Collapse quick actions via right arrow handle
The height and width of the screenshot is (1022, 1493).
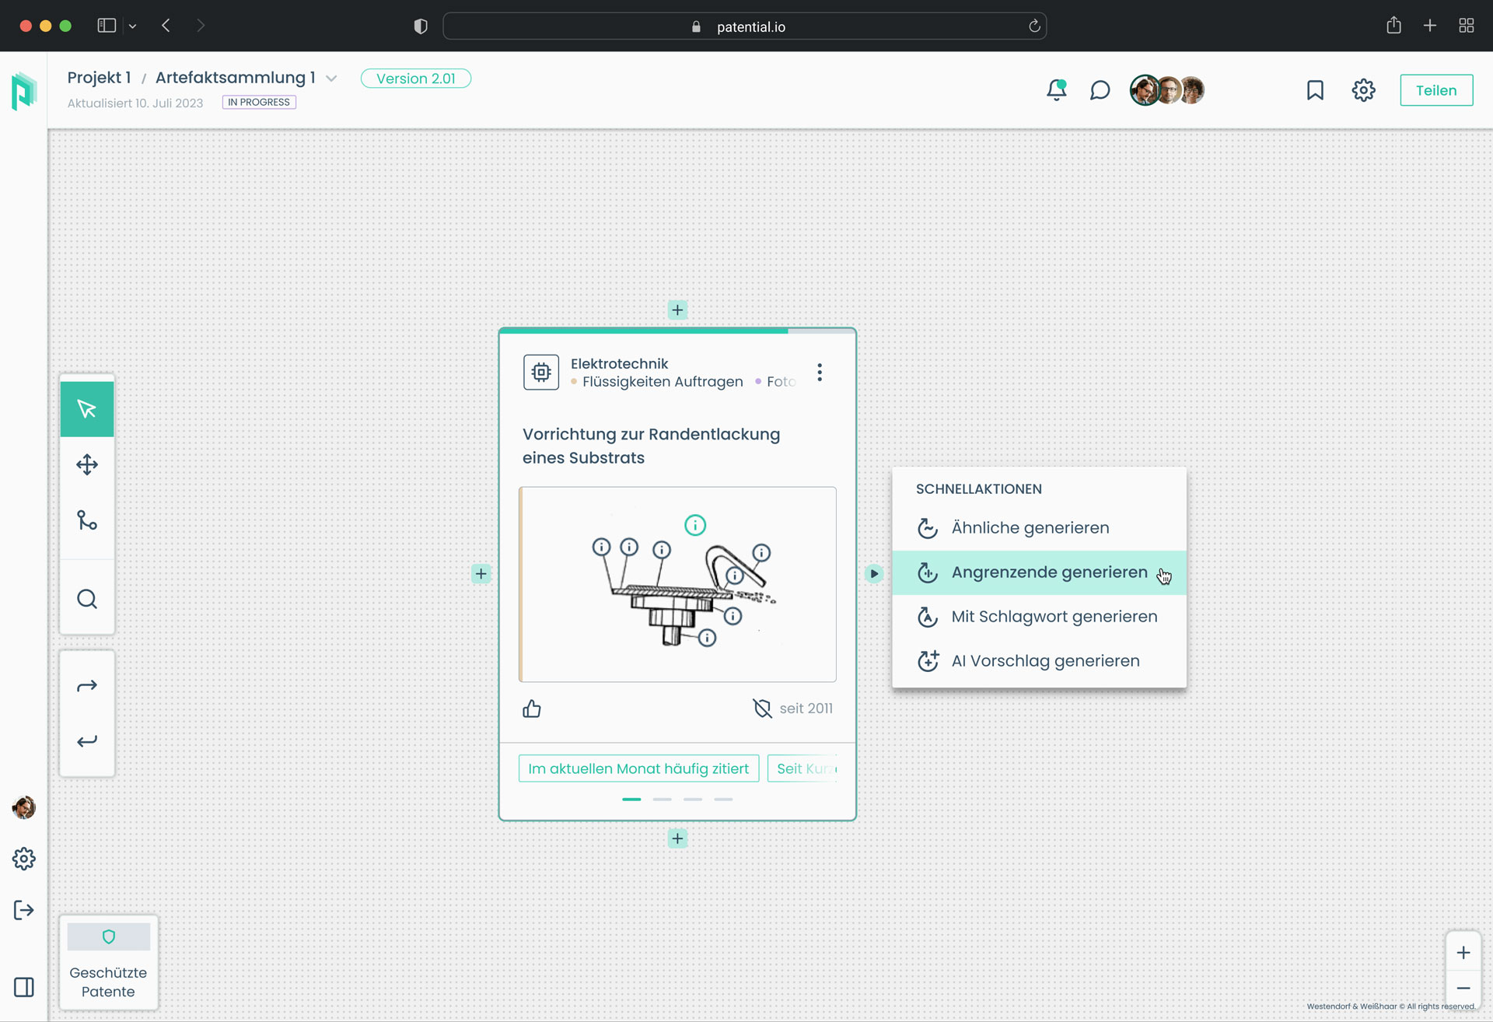tap(874, 574)
